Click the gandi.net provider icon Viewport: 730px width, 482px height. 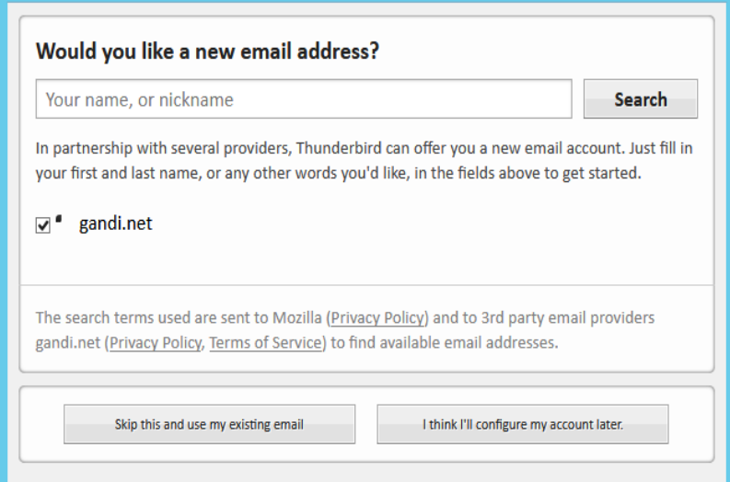[60, 220]
